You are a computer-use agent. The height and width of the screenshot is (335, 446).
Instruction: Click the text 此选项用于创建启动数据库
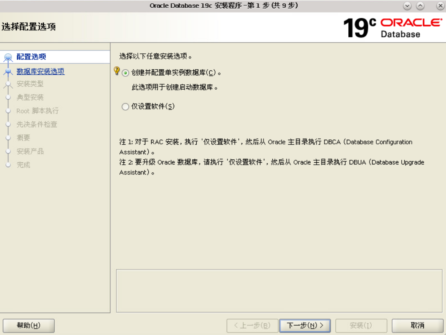pyautogui.click(x=175, y=87)
